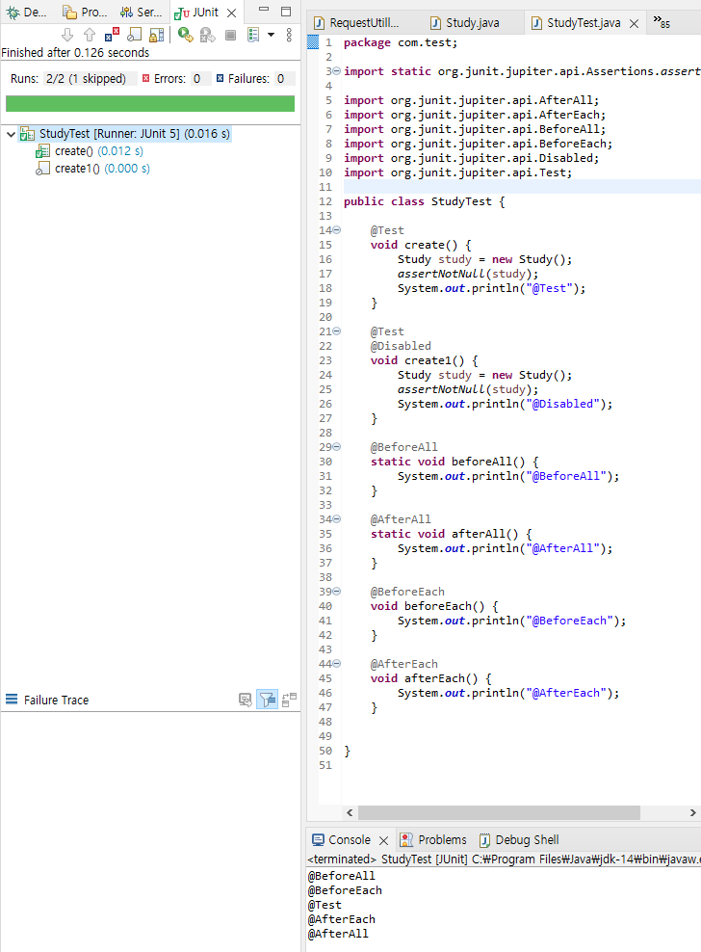Screen dimensions: 701x952
Task: Open JUnit view menu (three dots)
Action: tap(289, 36)
